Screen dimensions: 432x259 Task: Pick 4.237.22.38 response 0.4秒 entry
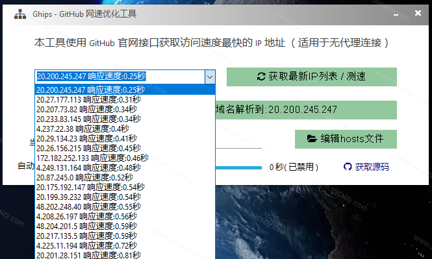[x=125, y=129]
